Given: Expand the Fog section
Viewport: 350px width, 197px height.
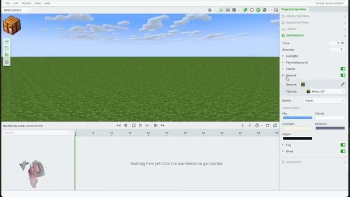Looking at the screenshot, I should [283, 145].
